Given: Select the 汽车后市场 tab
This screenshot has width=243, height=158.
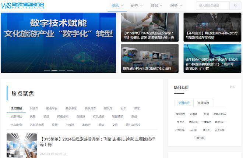Looking at the screenshot, I should (37, 125).
